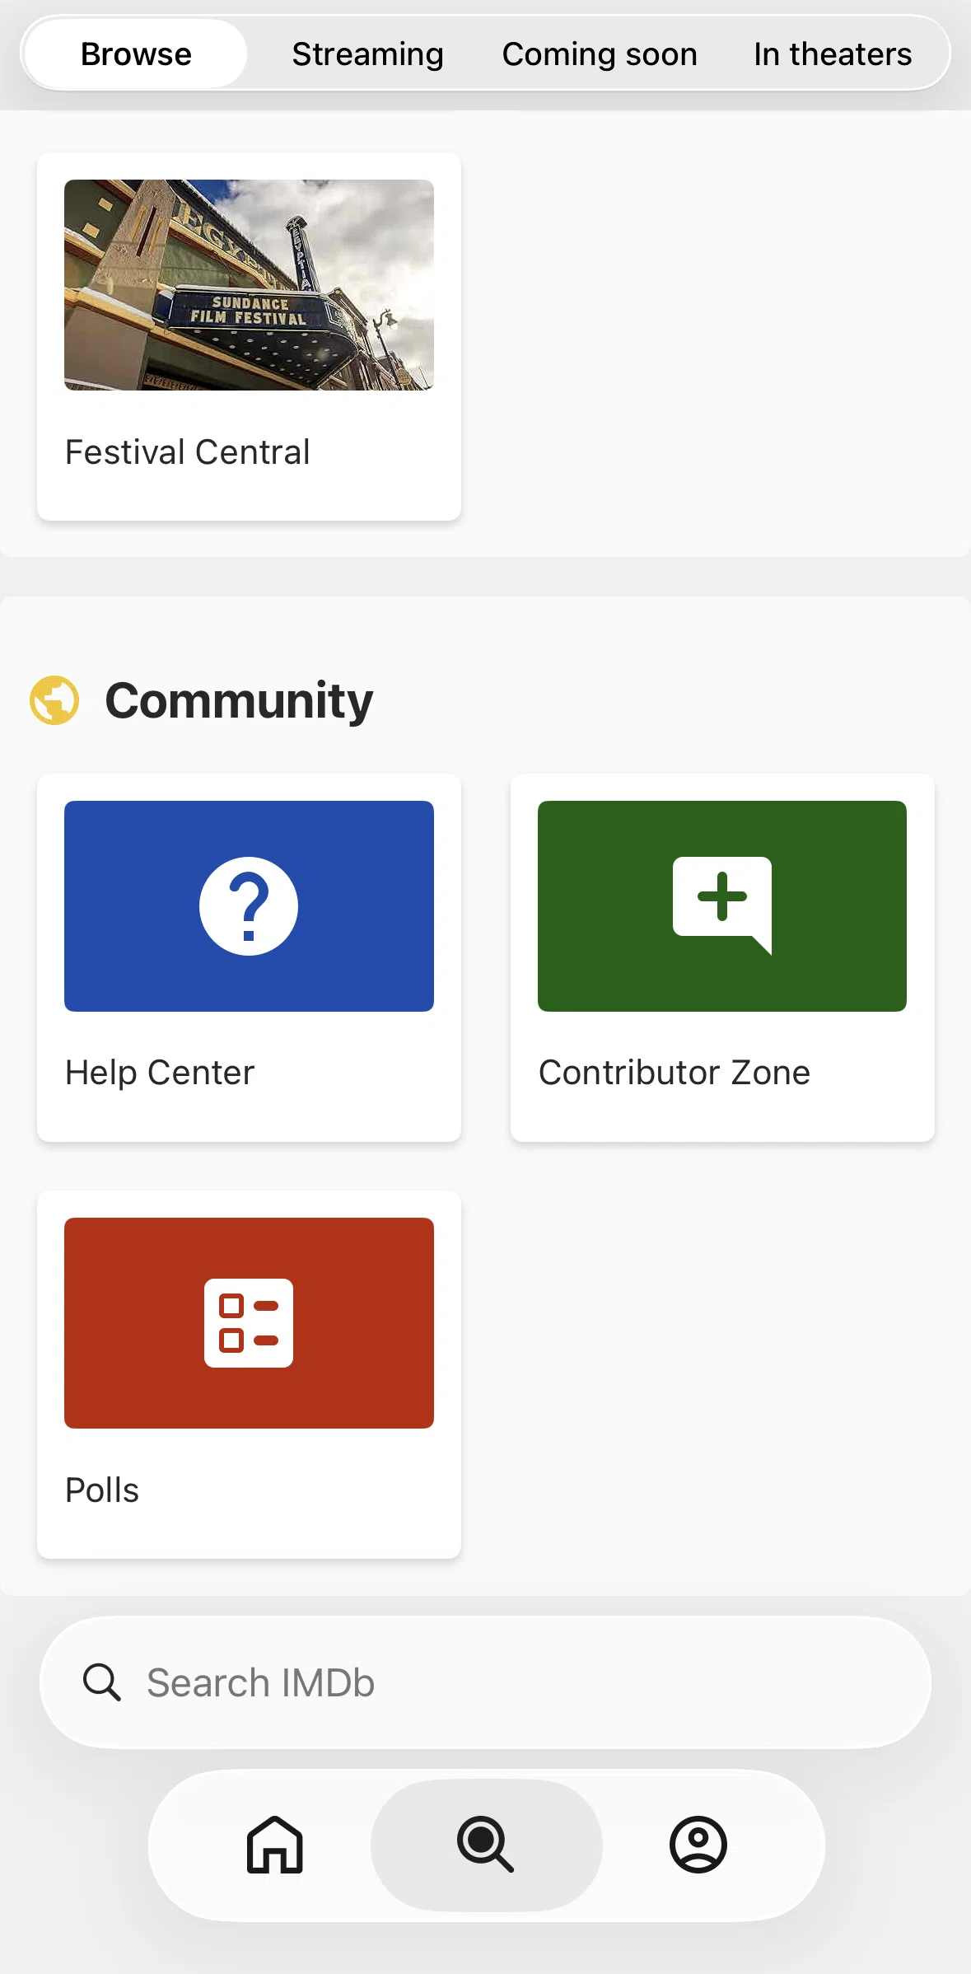
Task: Select the Coming soon tab
Action: click(600, 54)
